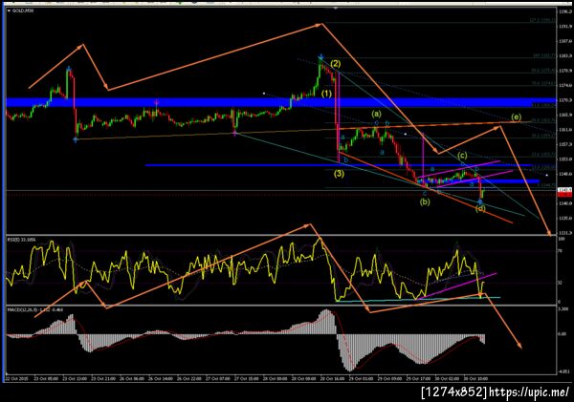Expand the triangle beside GOLD,M30 chart title
This screenshot has height=402, width=574.
click(x=9, y=11)
